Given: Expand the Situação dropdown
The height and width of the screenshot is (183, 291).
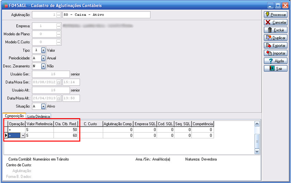Looking at the screenshot, I should [x=43, y=106].
